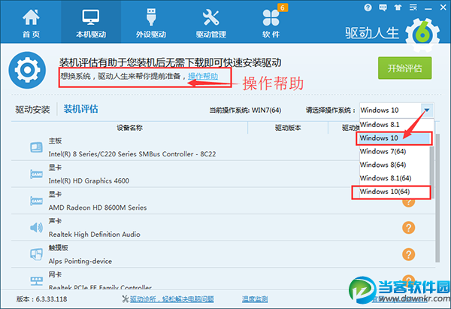Open the main menu icon in title bar
The width and height of the screenshot is (451, 309).
pos(413,8)
